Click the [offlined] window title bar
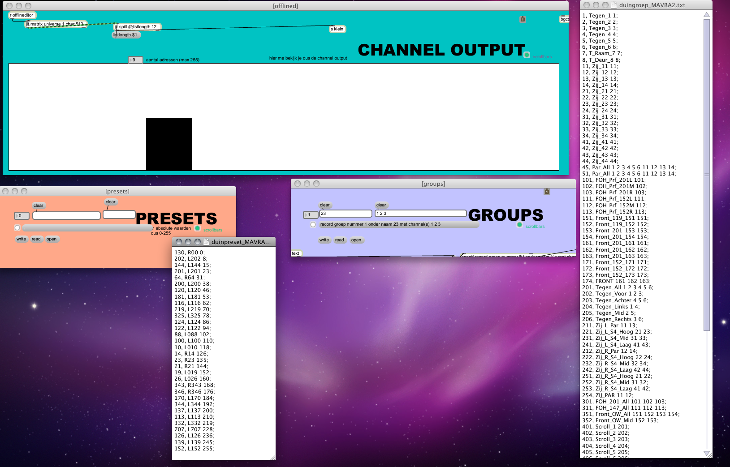This screenshot has height=467, width=730. pyautogui.click(x=285, y=6)
